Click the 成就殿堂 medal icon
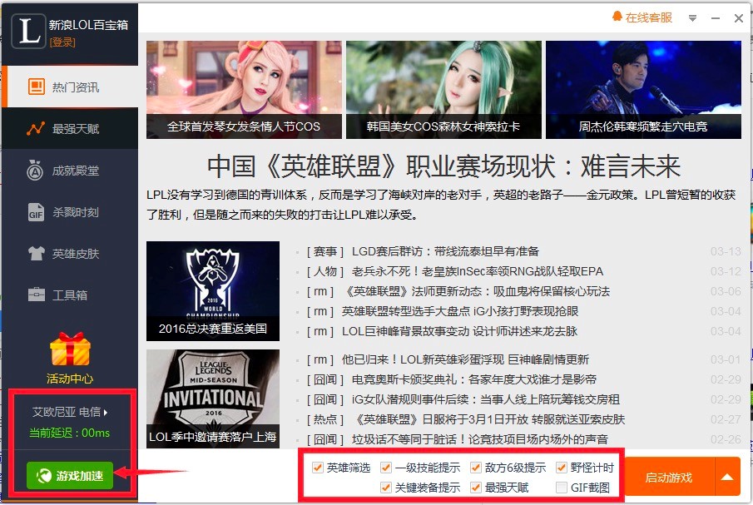The width and height of the screenshot is (753, 505). click(35, 171)
